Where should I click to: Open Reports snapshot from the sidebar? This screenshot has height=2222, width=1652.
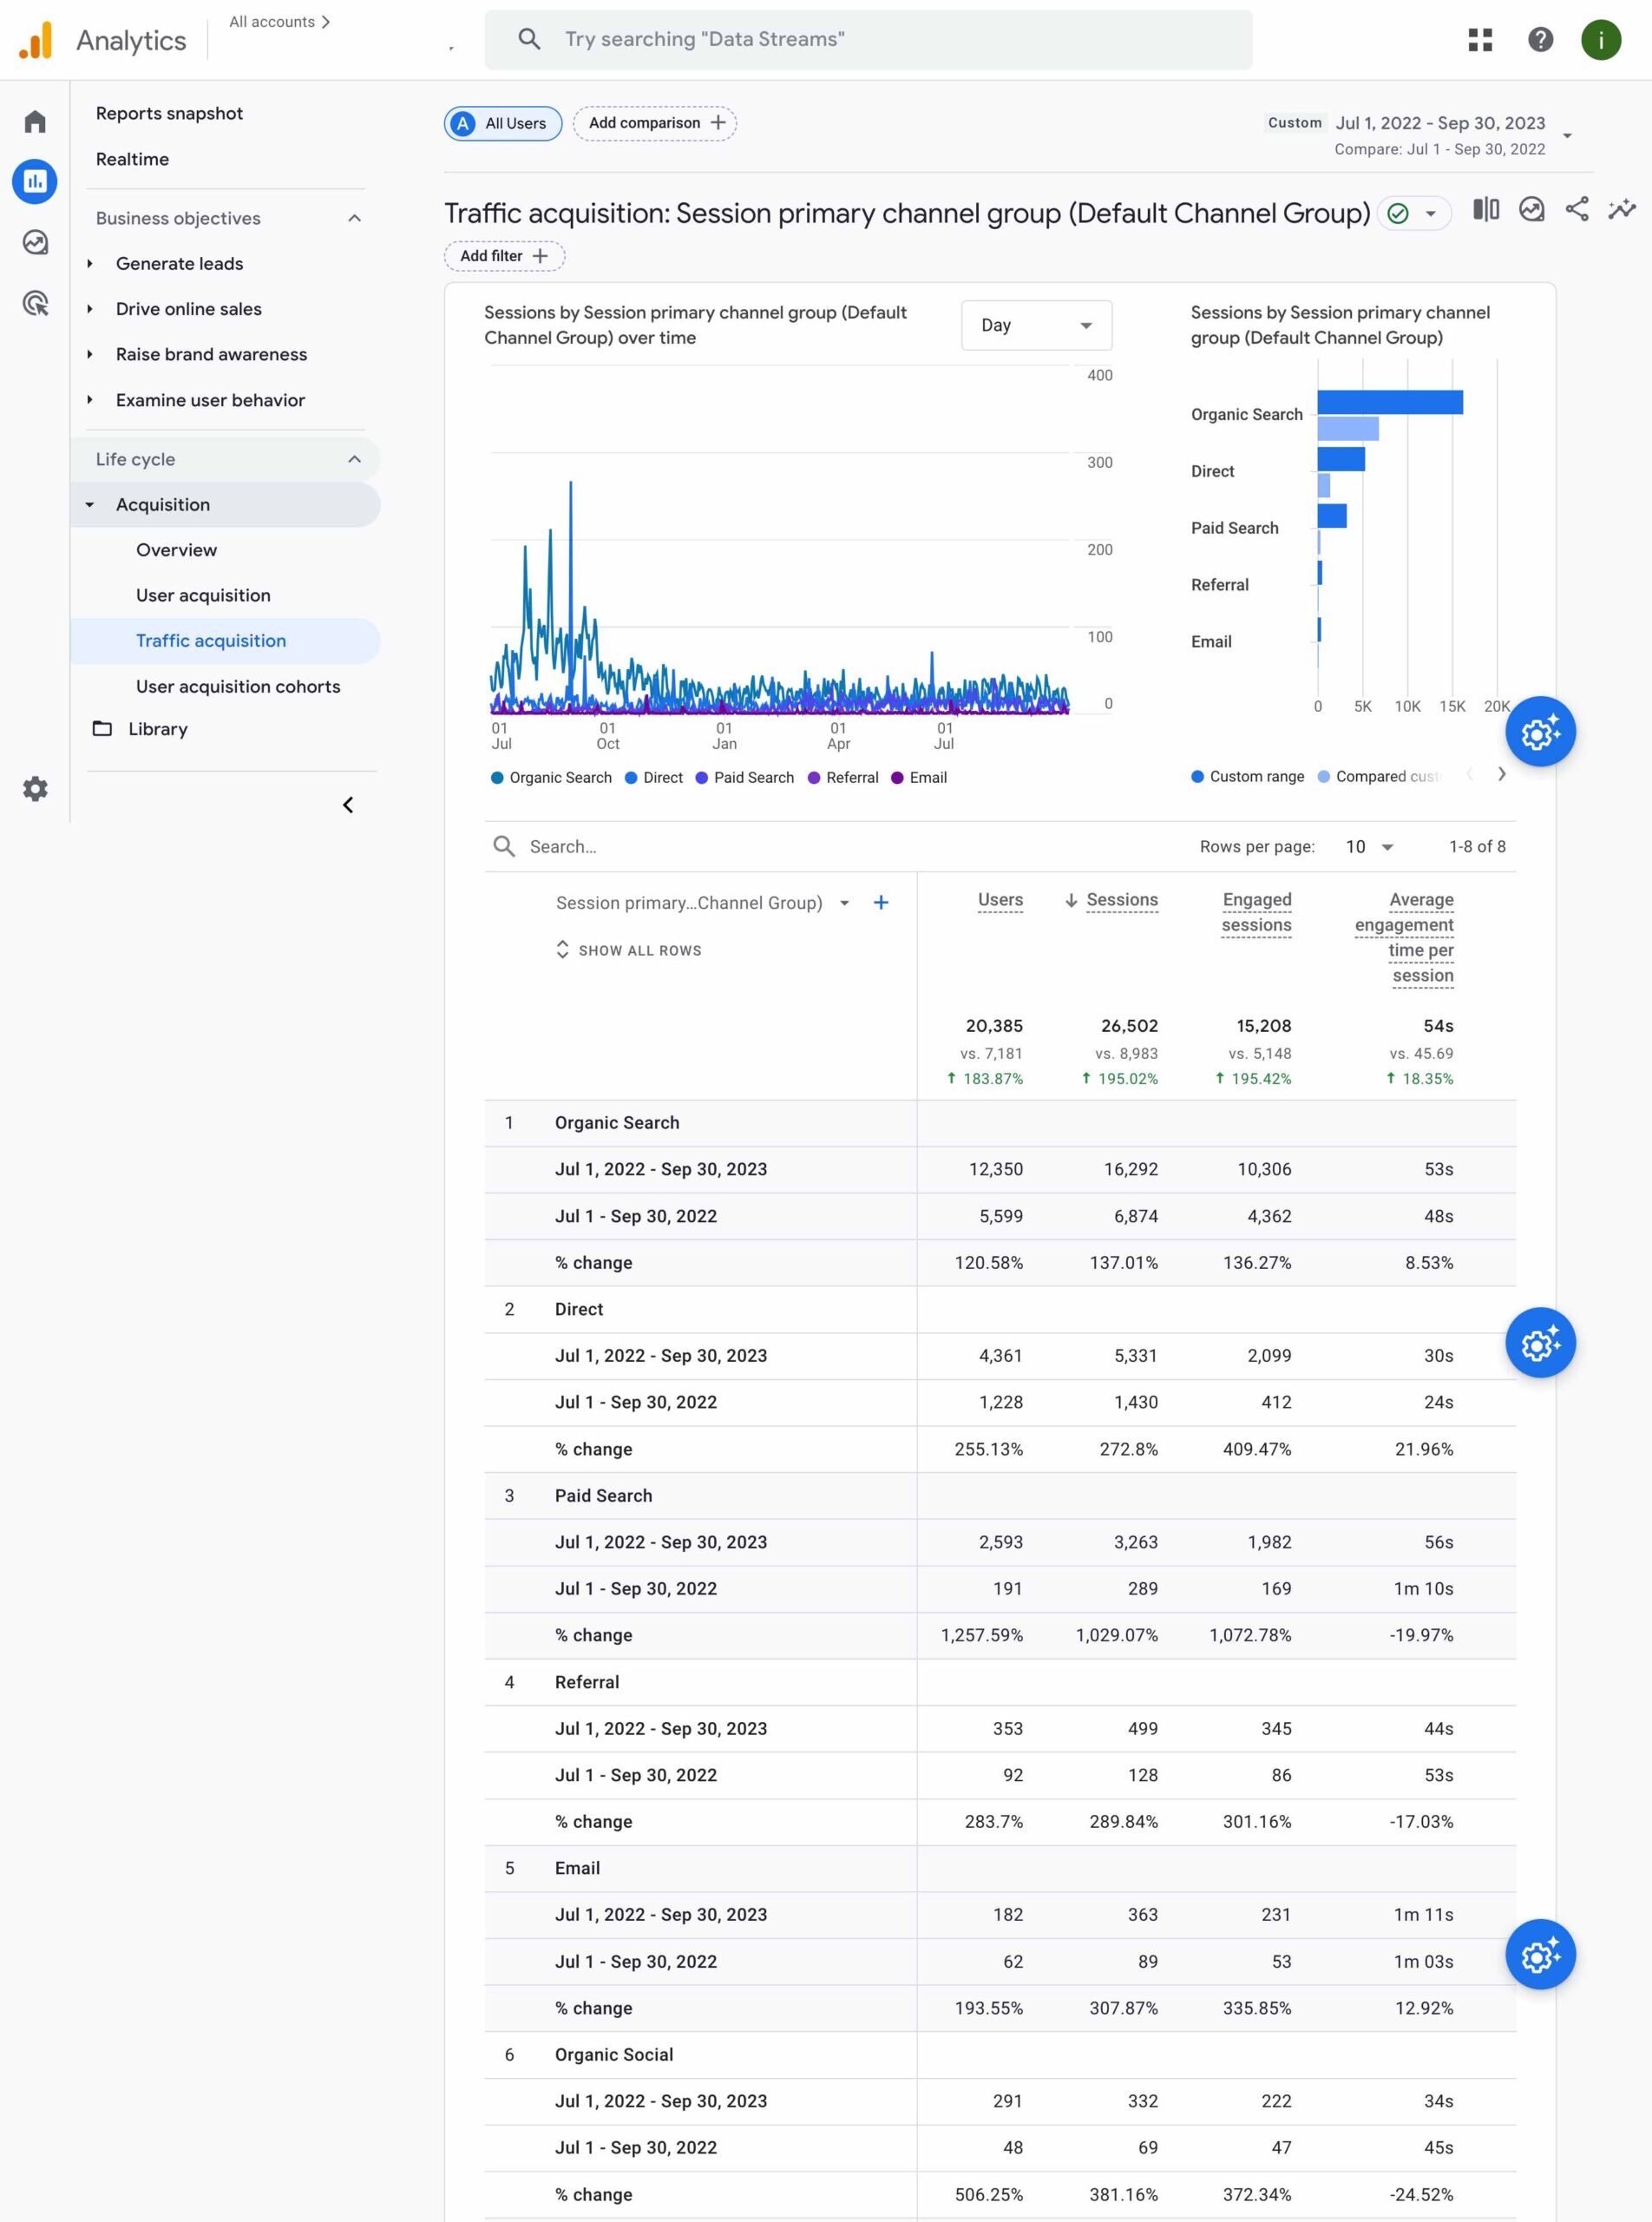(169, 113)
